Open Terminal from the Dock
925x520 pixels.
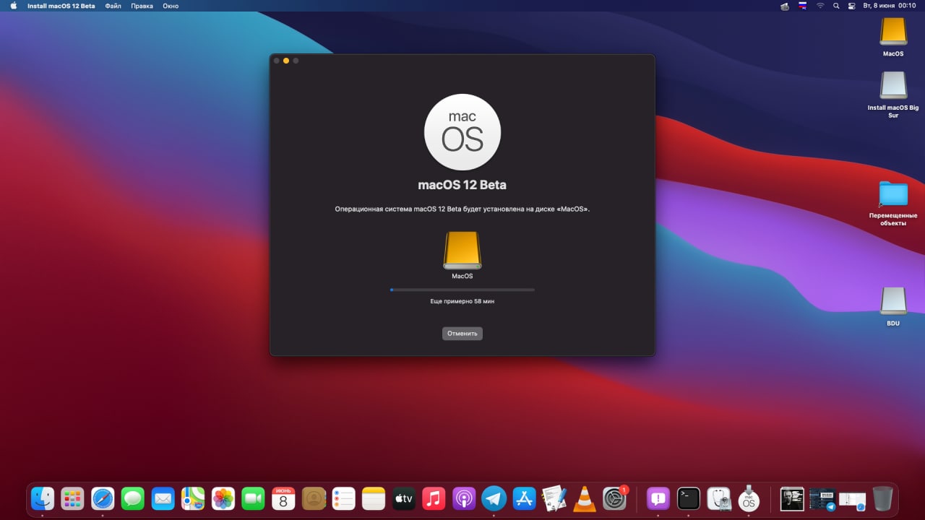(x=688, y=498)
